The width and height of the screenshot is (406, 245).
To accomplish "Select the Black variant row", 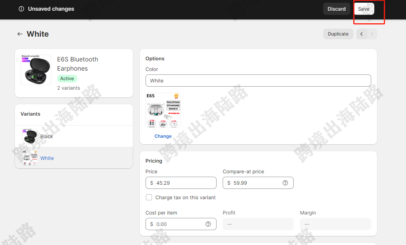I will (x=74, y=136).
